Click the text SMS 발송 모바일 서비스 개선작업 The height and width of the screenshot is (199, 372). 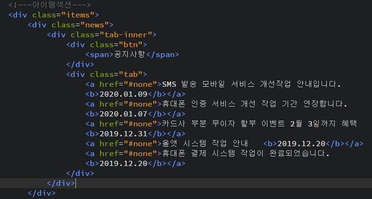click(x=226, y=84)
